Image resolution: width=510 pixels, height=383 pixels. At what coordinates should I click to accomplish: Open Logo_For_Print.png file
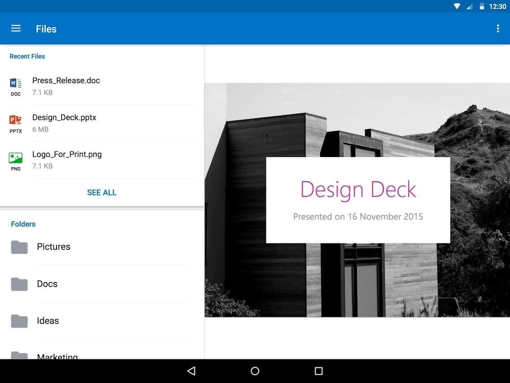coord(67,155)
